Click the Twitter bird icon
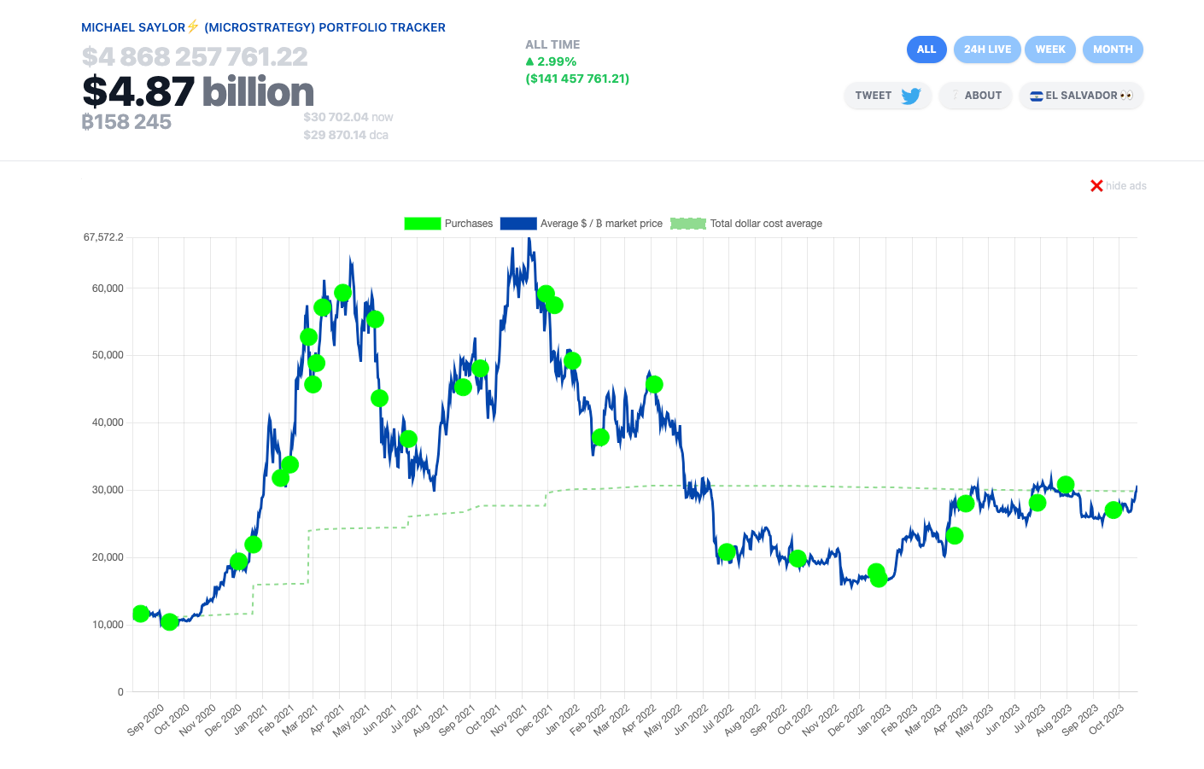Image resolution: width=1204 pixels, height=769 pixels. [911, 96]
